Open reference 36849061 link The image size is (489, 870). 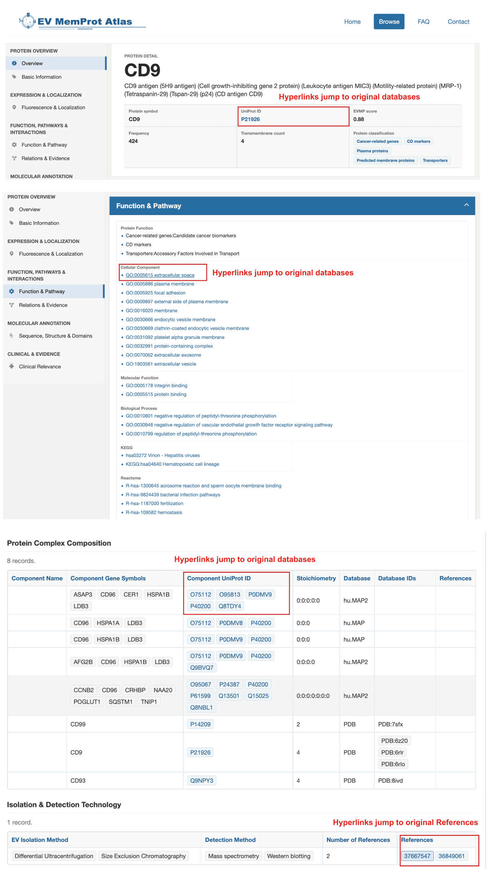[451, 856]
